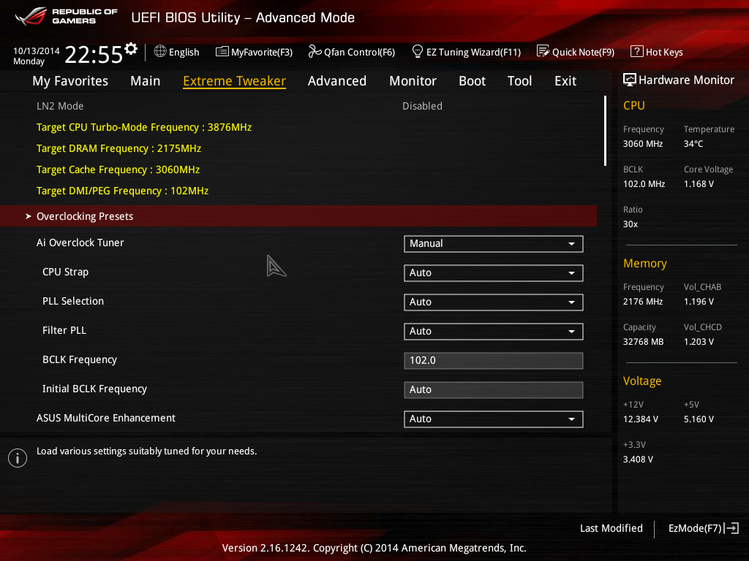
Task: Click the settings list vertical scrollbar
Action: pos(605,131)
